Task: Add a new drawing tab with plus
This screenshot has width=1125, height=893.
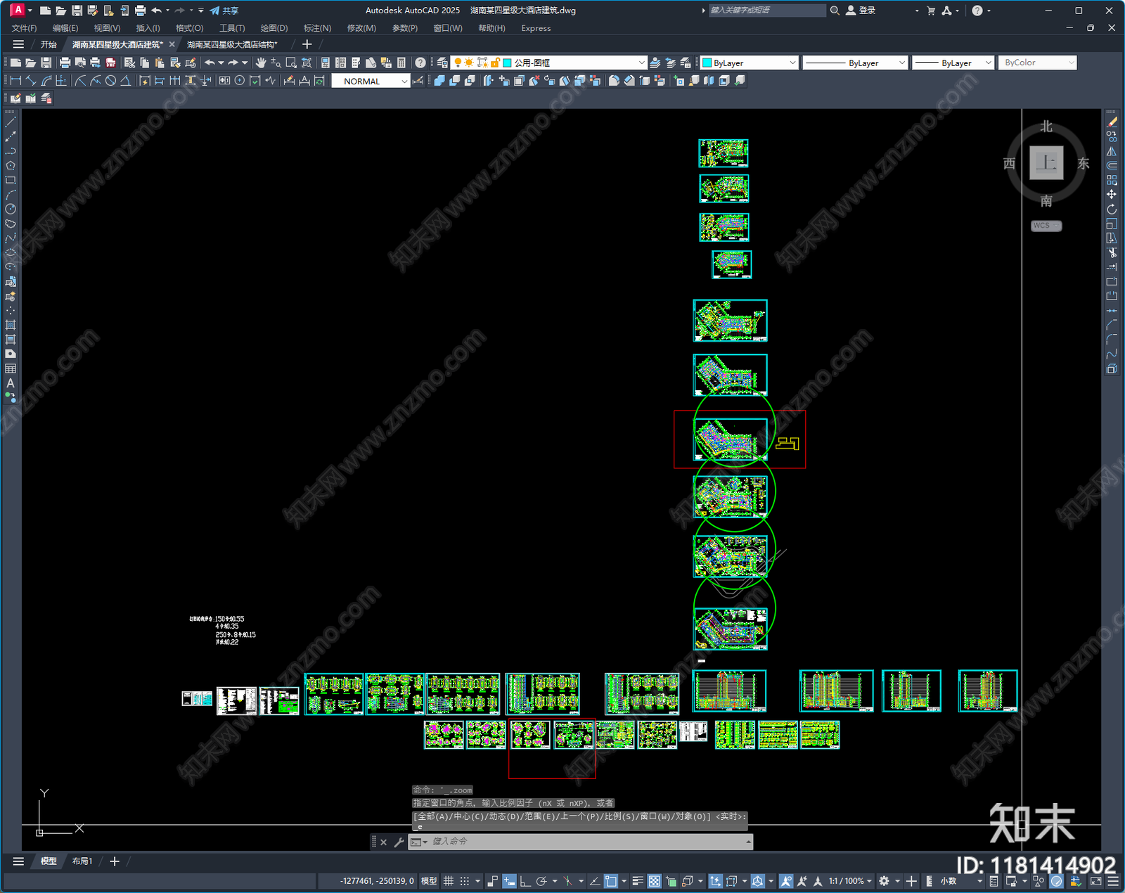Action: tap(307, 44)
